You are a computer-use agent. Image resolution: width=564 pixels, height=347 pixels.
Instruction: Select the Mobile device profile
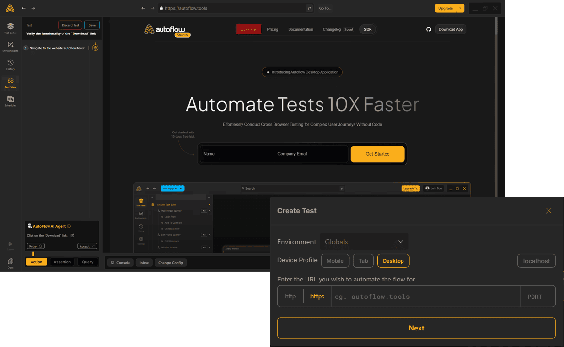[335, 261]
